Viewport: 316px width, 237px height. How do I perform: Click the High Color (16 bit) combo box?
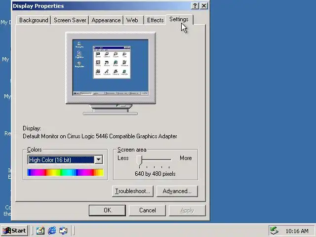pyautogui.click(x=65, y=159)
